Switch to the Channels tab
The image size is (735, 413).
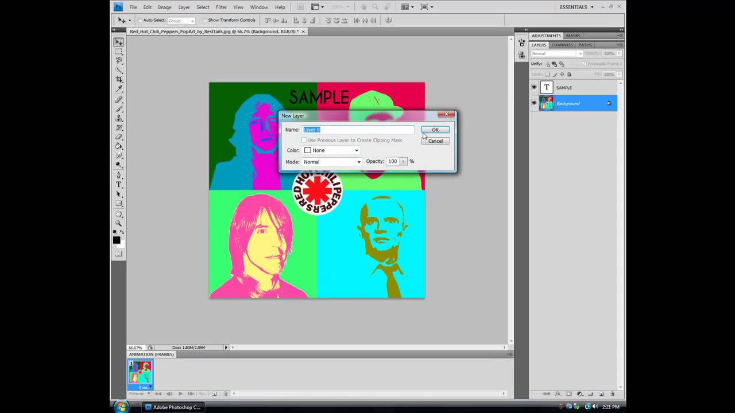coord(562,45)
